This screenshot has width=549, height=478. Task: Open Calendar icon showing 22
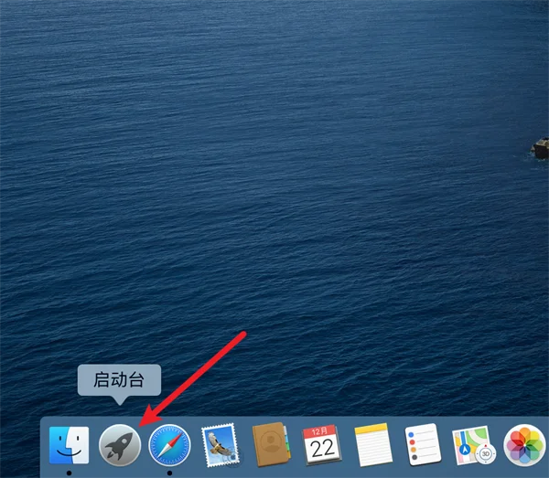[321, 445]
